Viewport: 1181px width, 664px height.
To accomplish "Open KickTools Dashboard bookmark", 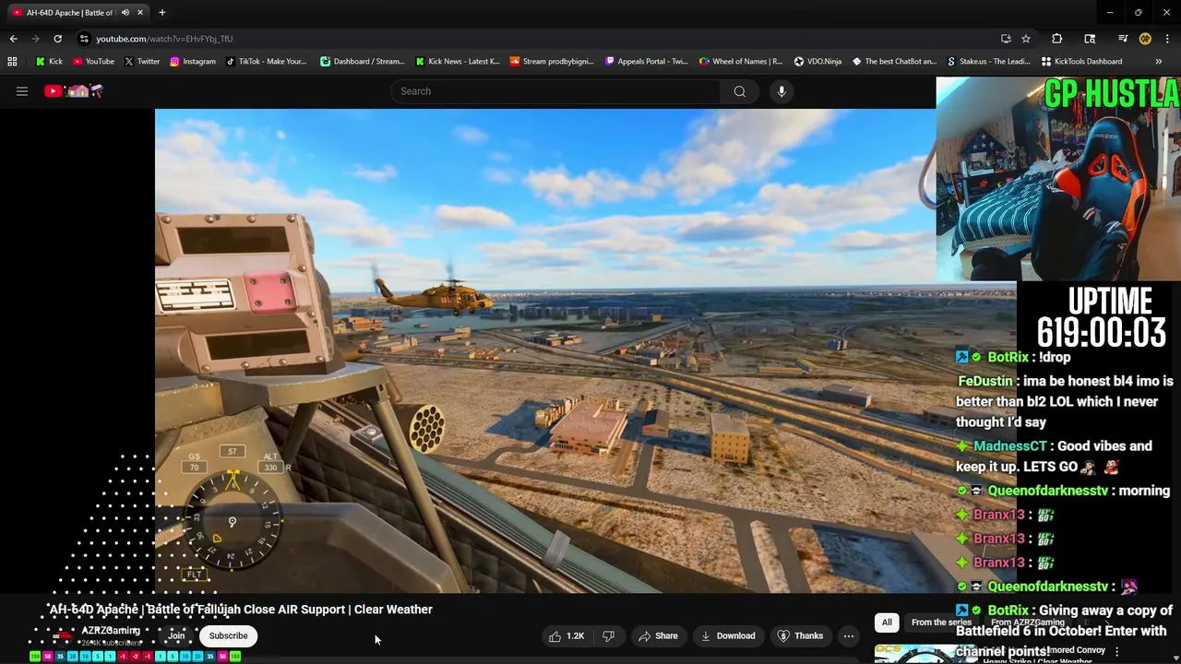I will click(x=1081, y=62).
